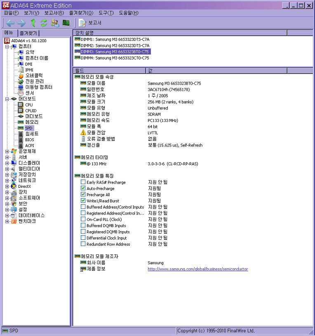315x336 pixels.
Task: Expand the 멀티미디어 tree node
Action: [x=7, y=169]
